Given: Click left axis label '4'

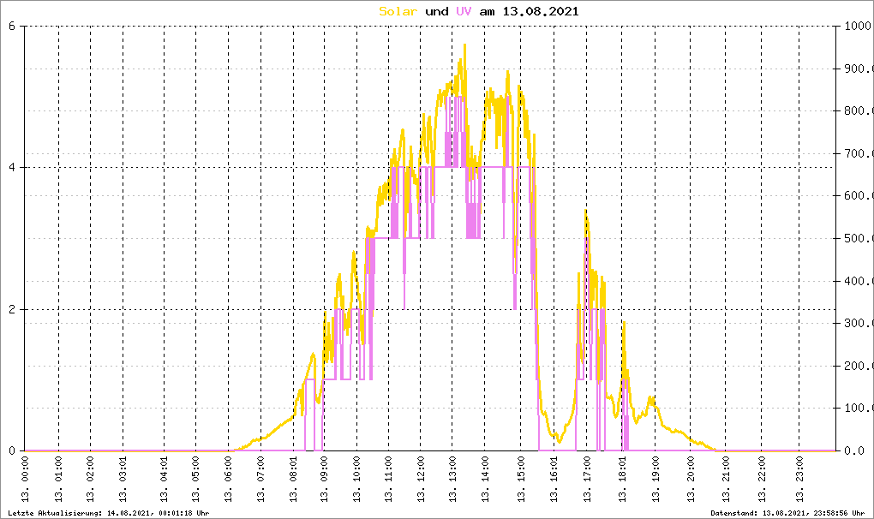Looking at the screenshot, I should [x=12, y=168].
